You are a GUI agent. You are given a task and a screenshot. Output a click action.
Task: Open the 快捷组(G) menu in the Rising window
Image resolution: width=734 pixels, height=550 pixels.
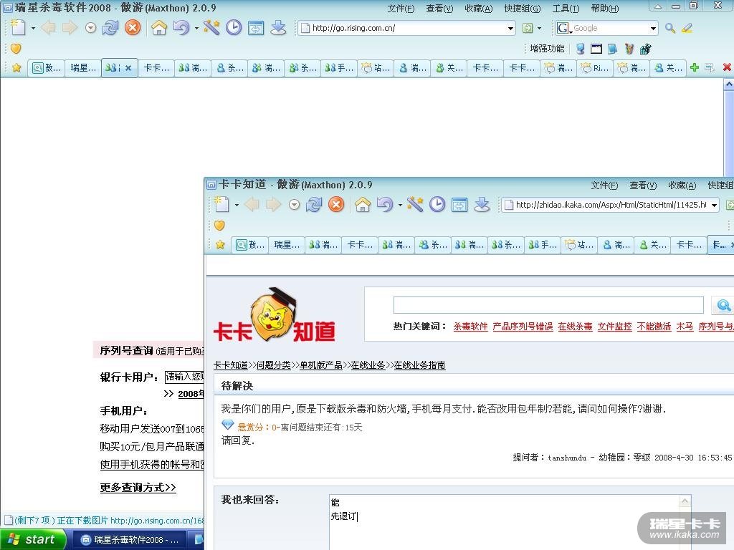pyautogui.click(x=522, y=9)
